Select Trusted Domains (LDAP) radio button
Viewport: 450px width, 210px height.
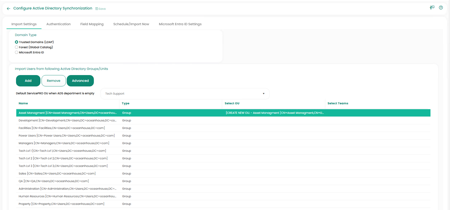17,42
